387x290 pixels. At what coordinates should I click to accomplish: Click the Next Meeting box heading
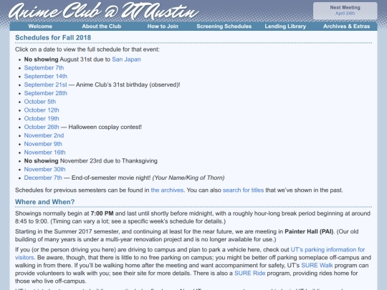[x=345, y=8]
